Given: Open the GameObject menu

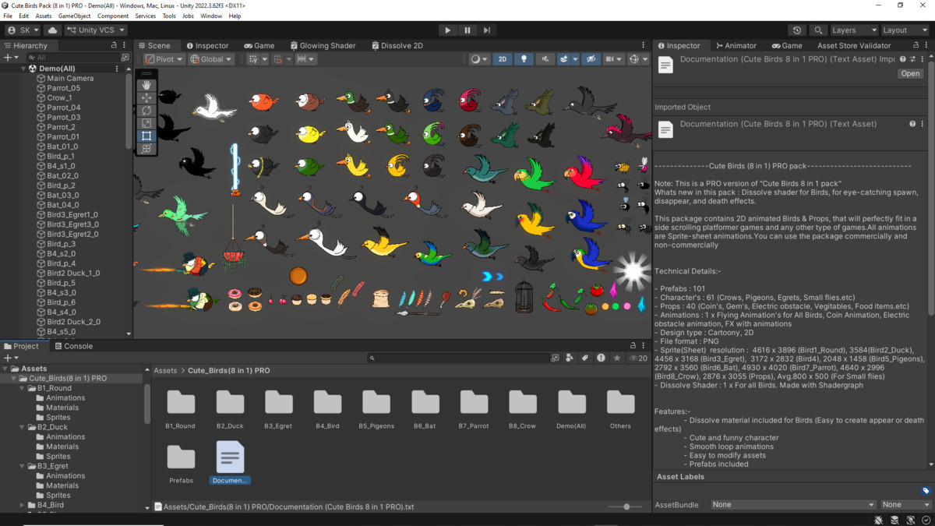Looking at the screenshot, I should (74, 16).
